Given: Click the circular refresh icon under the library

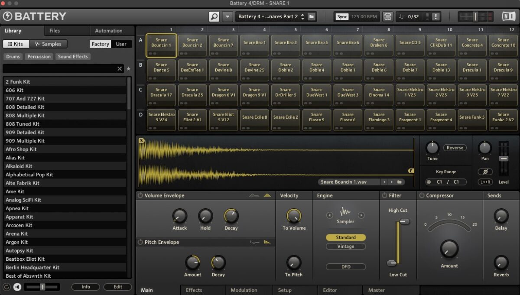Looking at the screenshot, I should (x=6, y=287).
